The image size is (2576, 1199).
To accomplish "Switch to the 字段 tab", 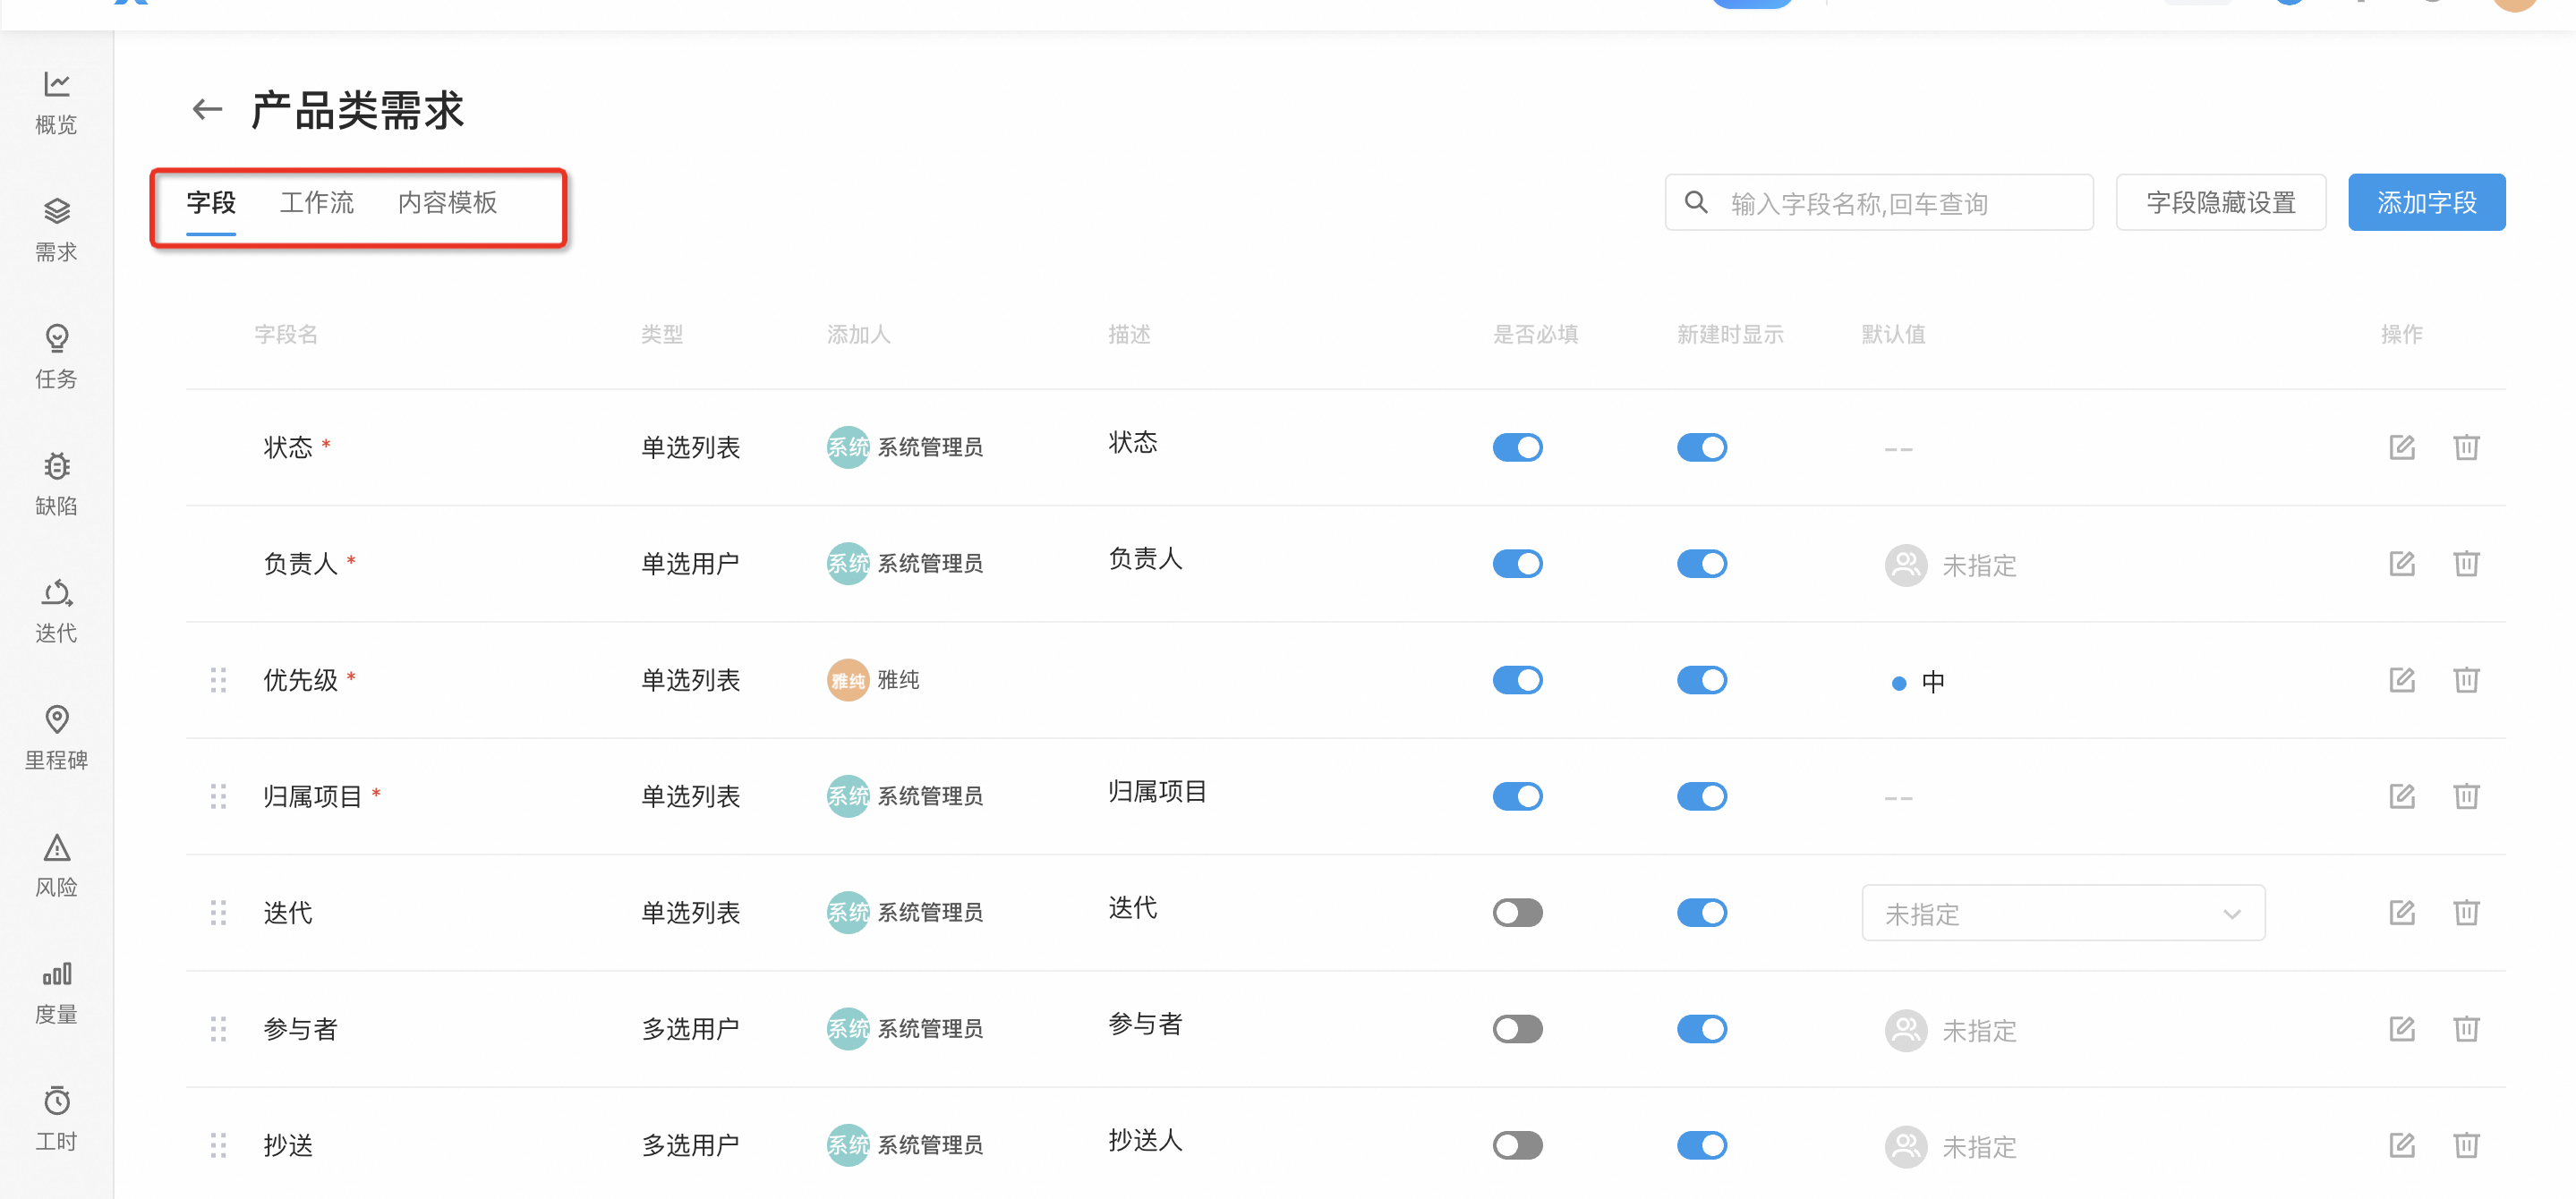I will [211, 203].
